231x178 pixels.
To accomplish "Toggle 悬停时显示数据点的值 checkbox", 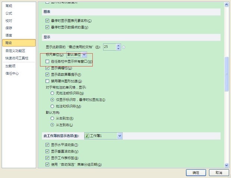I will [47, 27].
